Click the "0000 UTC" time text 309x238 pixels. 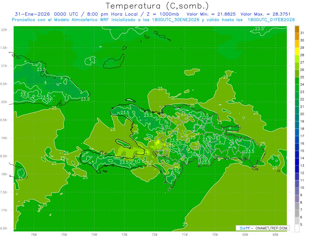[67, 14]
